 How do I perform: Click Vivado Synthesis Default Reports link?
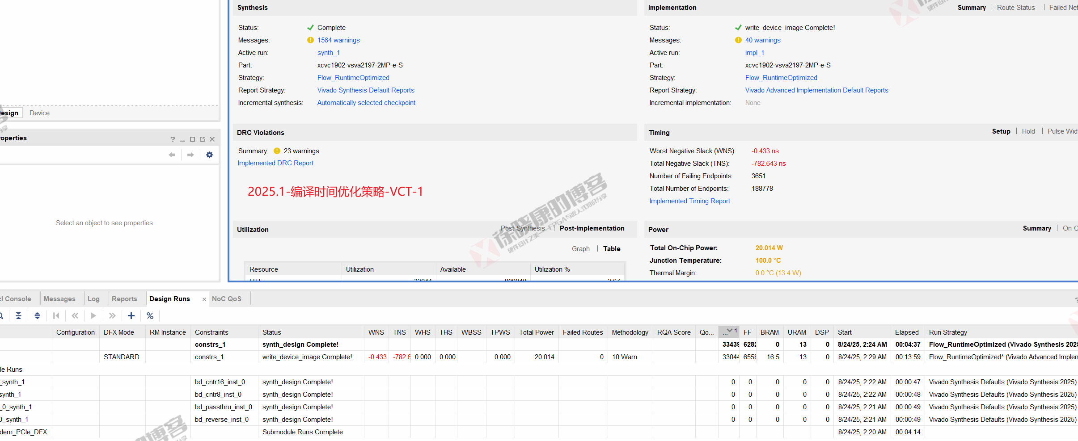coord(366,90)
